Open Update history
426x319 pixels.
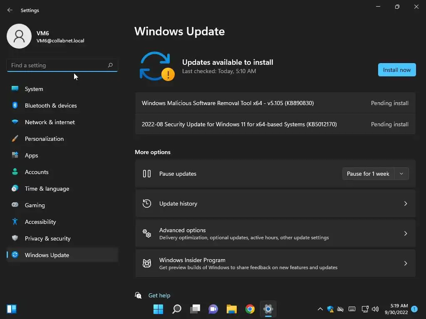point(275,204)
